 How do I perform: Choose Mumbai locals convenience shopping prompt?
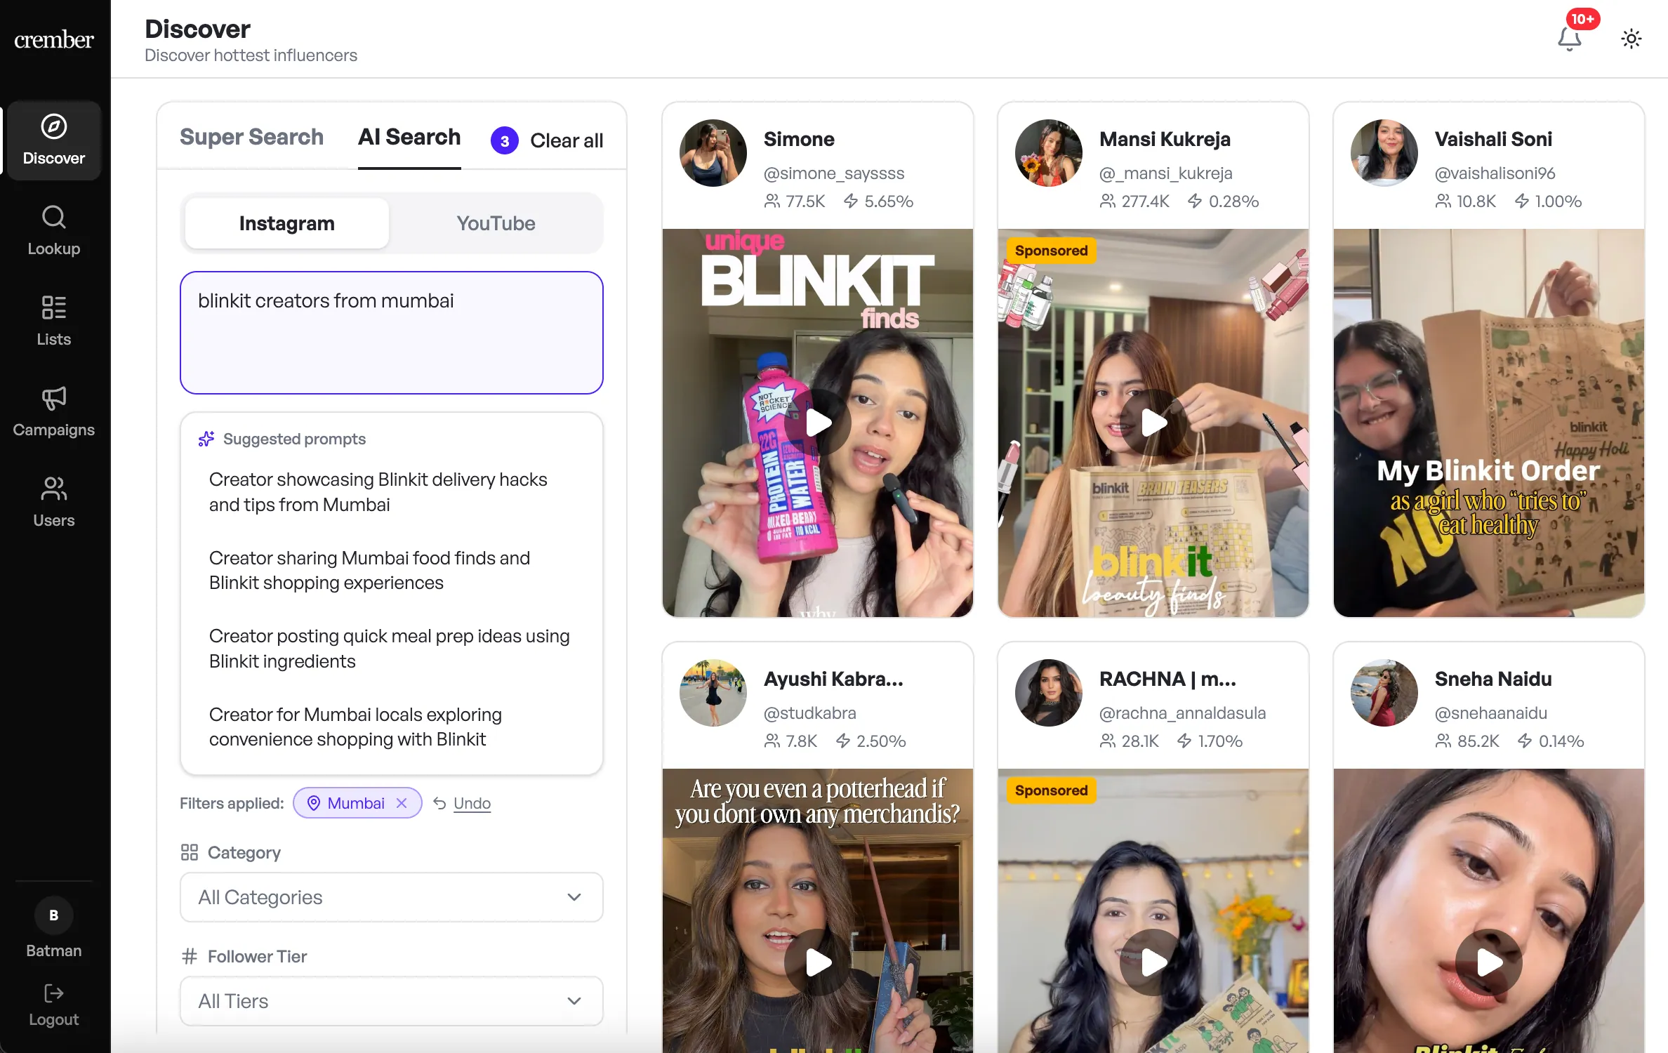[392, 727]
